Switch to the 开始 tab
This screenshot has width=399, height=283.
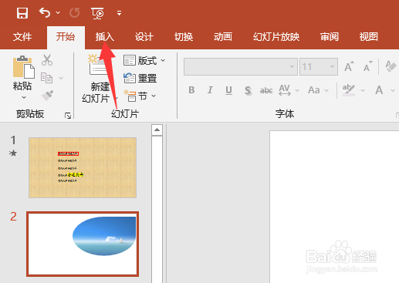click(x=66, y=37)
